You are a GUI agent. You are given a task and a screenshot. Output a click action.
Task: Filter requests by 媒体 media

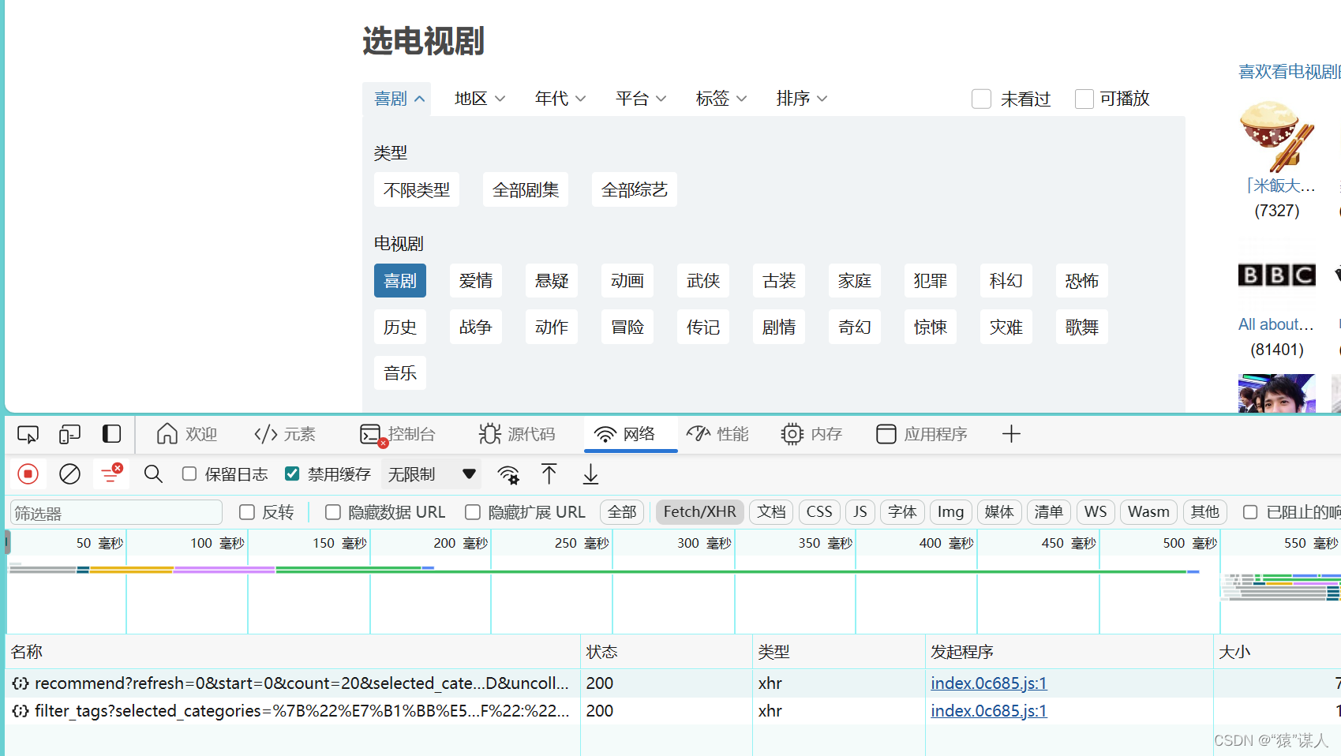(999, 512)
